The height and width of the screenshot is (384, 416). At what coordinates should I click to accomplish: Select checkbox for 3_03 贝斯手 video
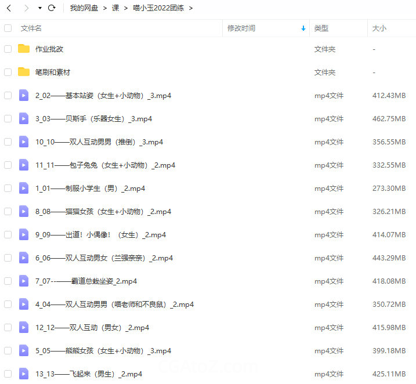(x=8, y=118)
